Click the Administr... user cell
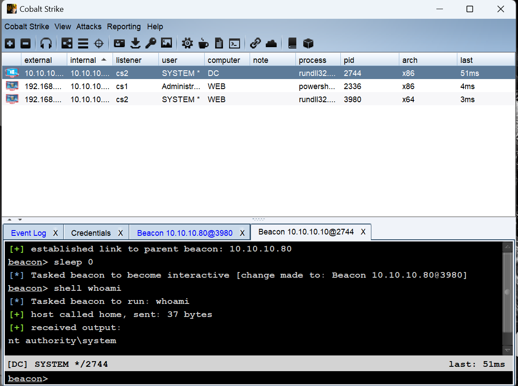 click(182, 86)
